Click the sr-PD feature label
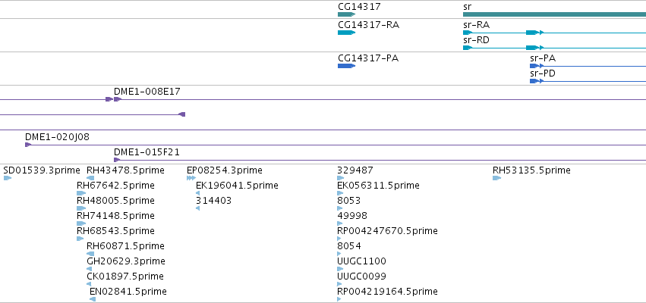 [x=542, y=73]
